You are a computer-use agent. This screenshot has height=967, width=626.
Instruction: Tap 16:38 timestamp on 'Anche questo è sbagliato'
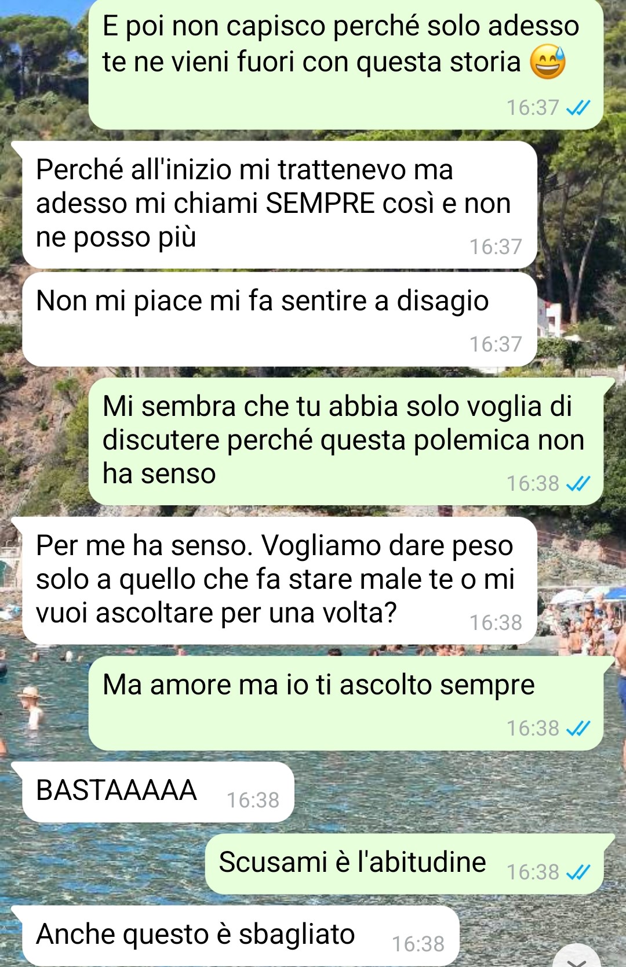click(418, 944)
